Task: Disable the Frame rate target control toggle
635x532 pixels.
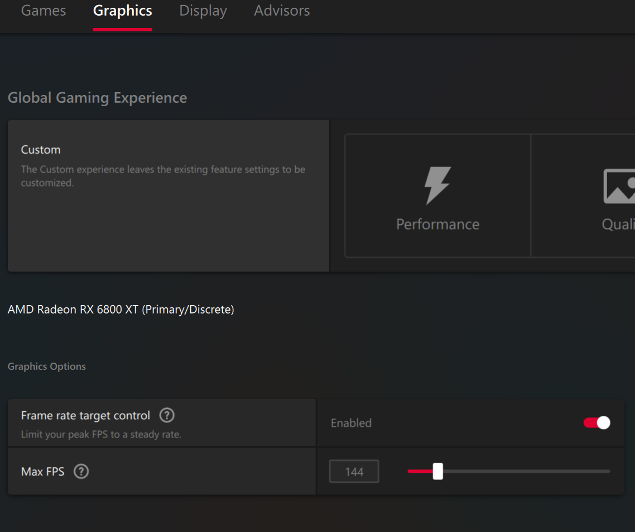Action: coord(596,423)
